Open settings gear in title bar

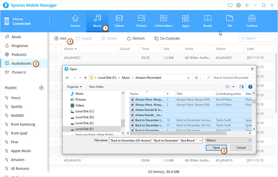click(238, 5)
